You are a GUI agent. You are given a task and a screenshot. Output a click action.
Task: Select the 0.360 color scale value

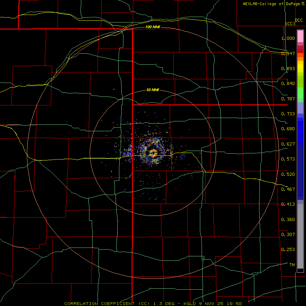coord(288,220)
